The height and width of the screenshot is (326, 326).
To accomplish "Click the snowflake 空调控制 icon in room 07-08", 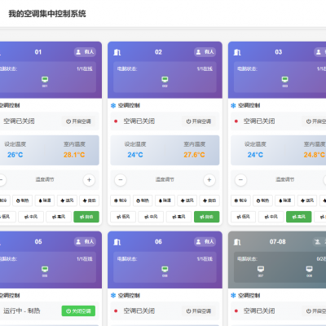I will coord(233,295).
